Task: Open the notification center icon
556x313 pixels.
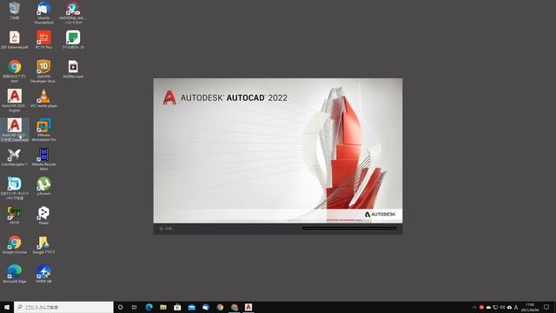Action: (x=546, y=307)
